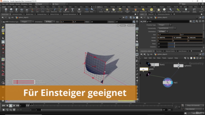Jump to the first frame
The image size is (205, 115).
coord(4,105)
